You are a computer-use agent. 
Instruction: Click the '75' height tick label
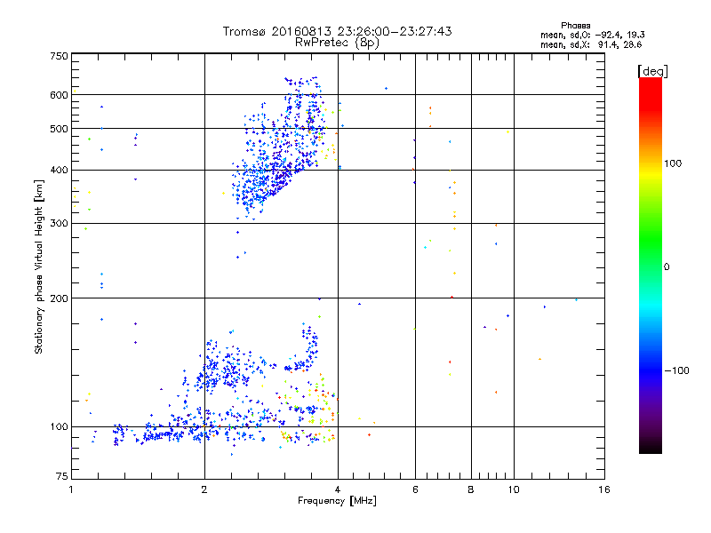pos(62,476)
